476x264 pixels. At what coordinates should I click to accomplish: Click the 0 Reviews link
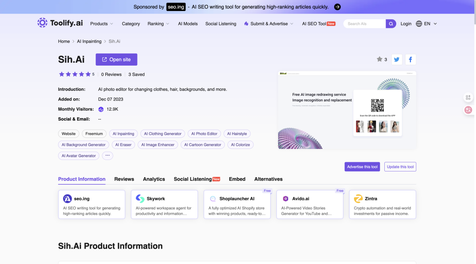tap(111, 74)
